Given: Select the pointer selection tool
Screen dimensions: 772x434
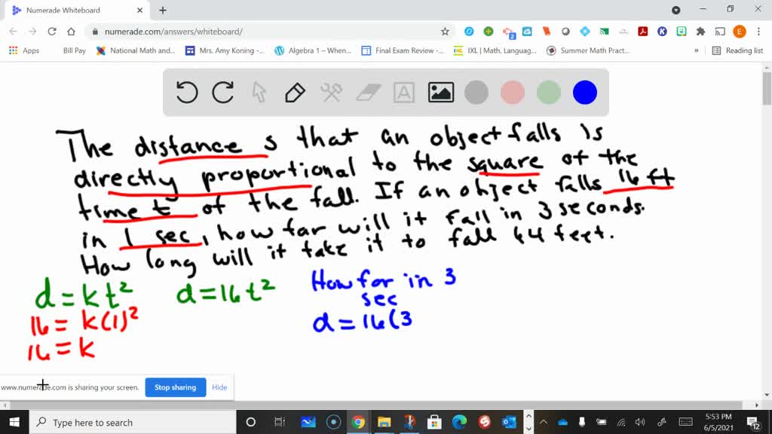Looking at the screenshot, I should (x=259, y=93).
